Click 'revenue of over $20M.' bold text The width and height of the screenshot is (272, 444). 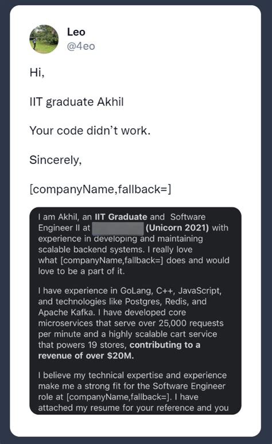click(86, 356)
